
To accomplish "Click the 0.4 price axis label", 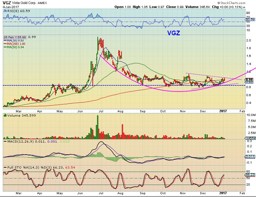I will (x=249, y=103).
